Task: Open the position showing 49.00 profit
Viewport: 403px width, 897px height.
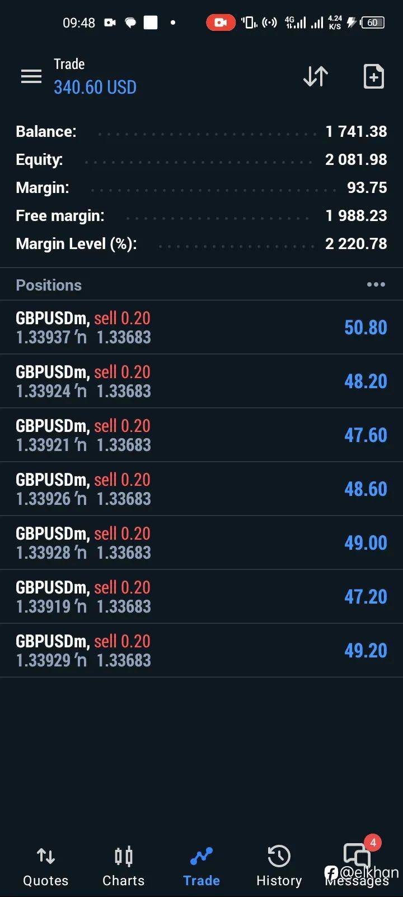Action: coord(201,542)
